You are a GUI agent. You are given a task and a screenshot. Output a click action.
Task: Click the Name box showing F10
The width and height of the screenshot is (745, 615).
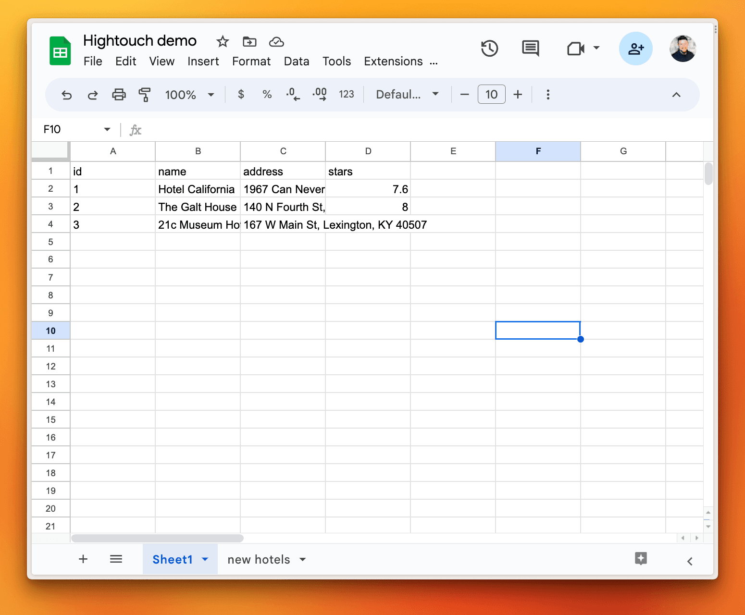coord(70,129)
